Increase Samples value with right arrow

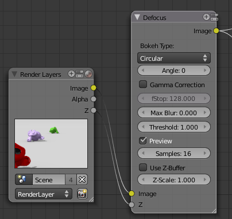coord(205,153)
